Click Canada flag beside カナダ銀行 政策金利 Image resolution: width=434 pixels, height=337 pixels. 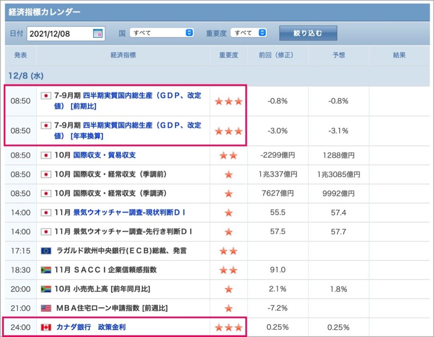(x=46, y=327)
